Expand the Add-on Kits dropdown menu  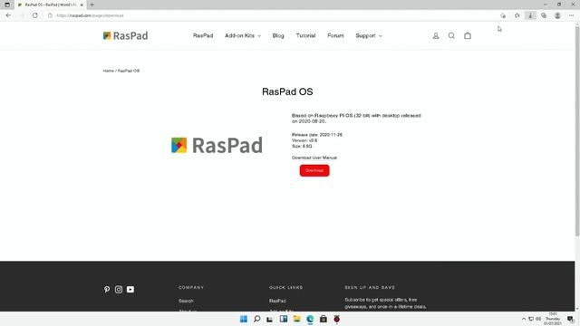[243, 36]
